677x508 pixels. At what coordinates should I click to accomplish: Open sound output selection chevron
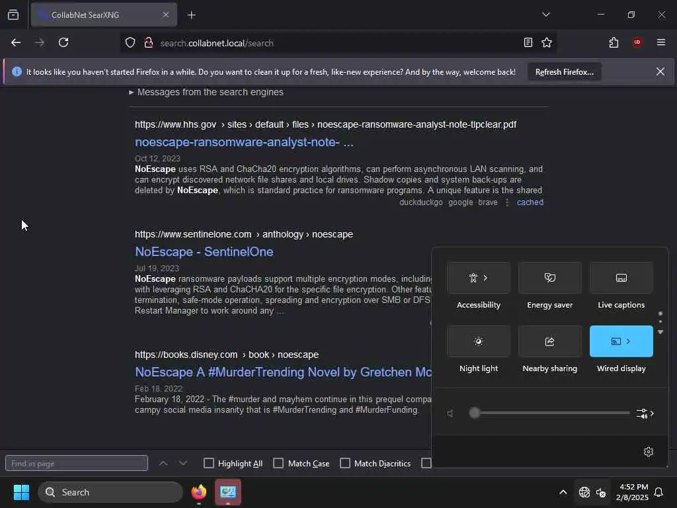pyautogui.click(x=645, y=413)
